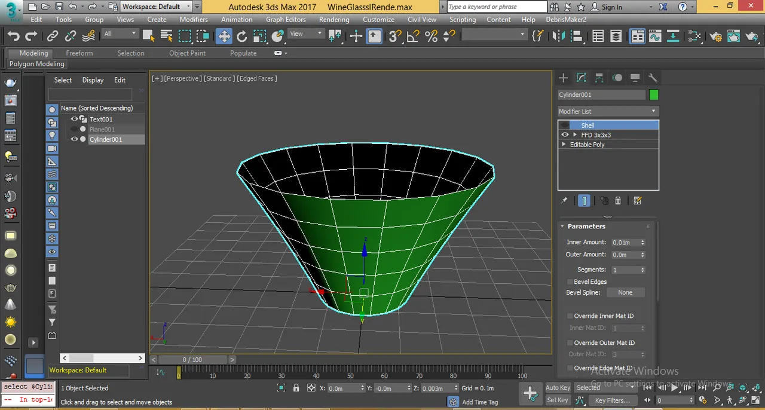Click the Play Animation button

point(674,387)
